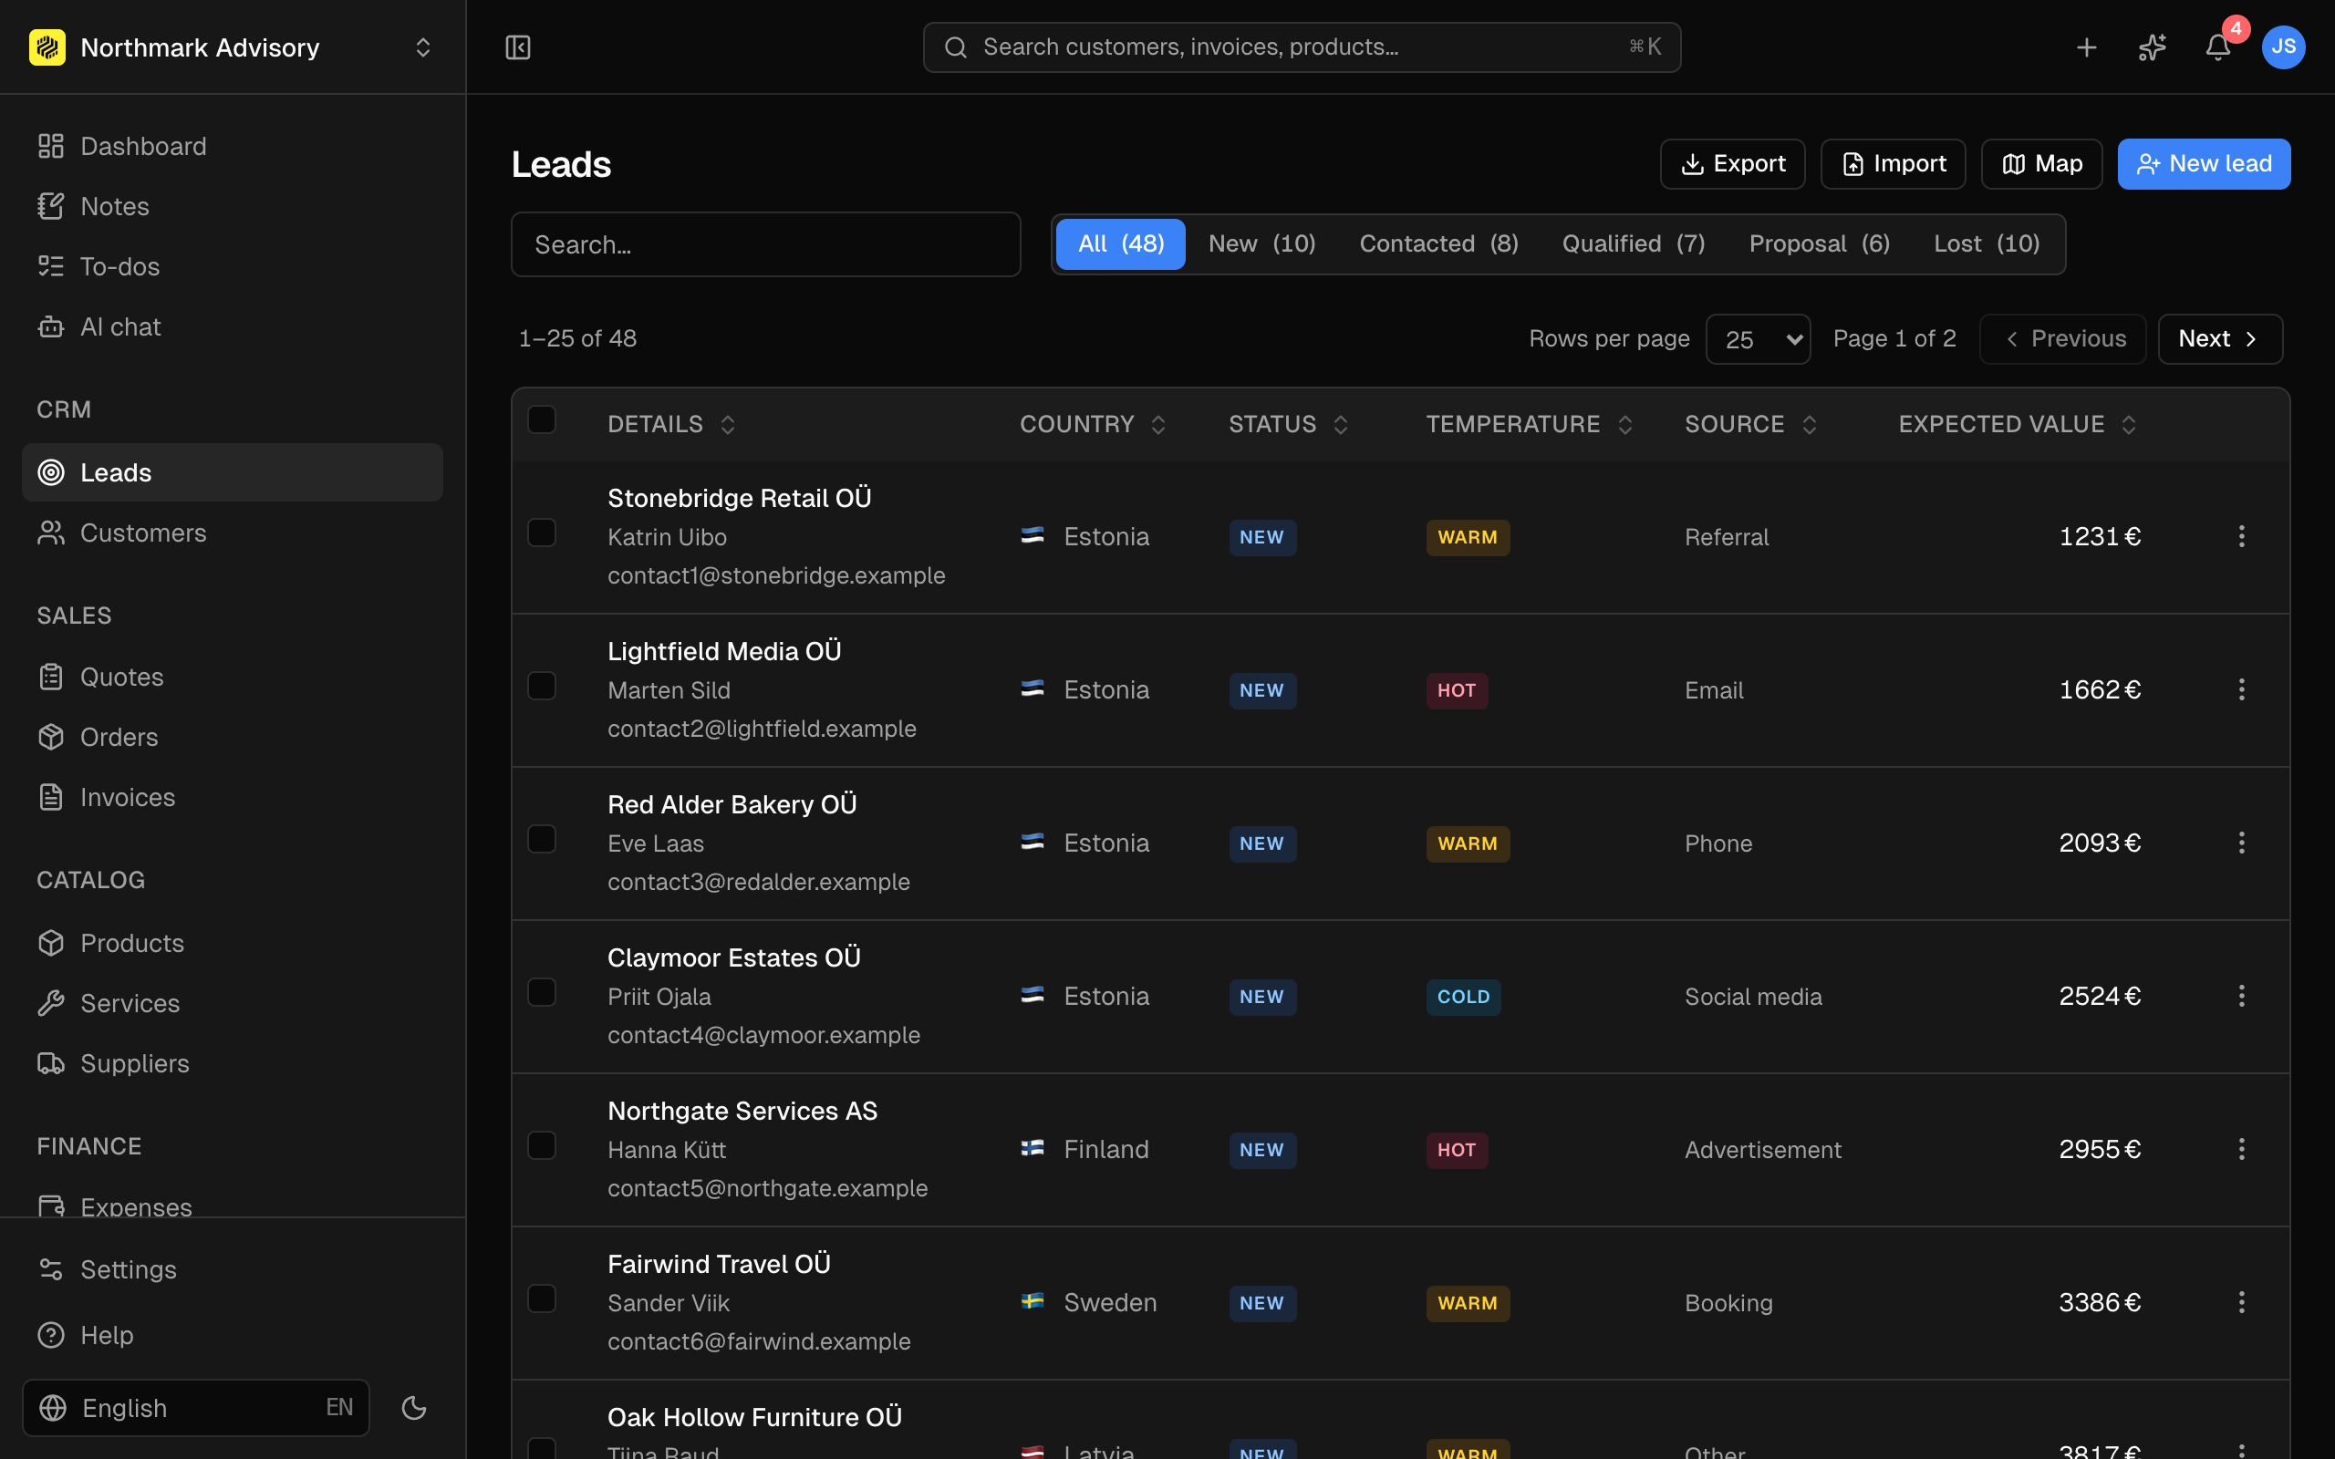Screen dimensions: 2335x1459
Task: Click the Northmark Advisory logo icon
Action: pos(47,47)
